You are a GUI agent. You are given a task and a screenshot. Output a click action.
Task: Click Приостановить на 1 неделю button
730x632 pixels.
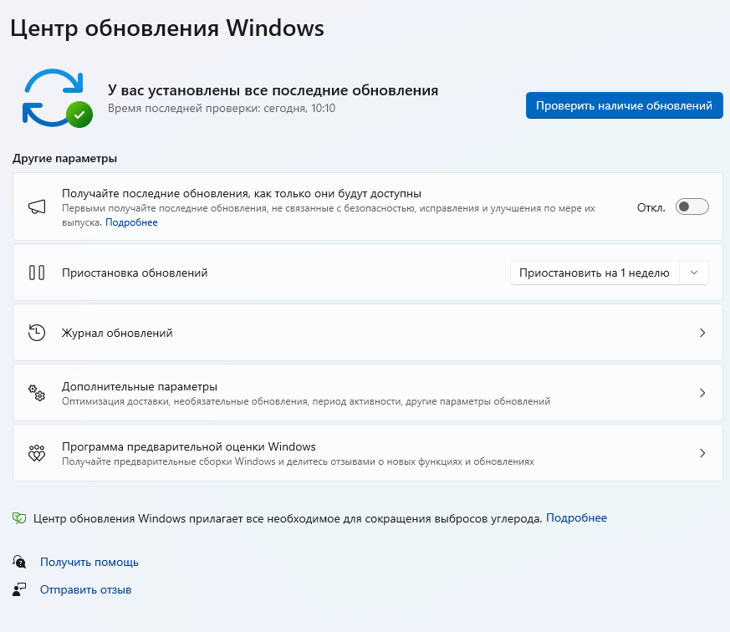(595, 273)
